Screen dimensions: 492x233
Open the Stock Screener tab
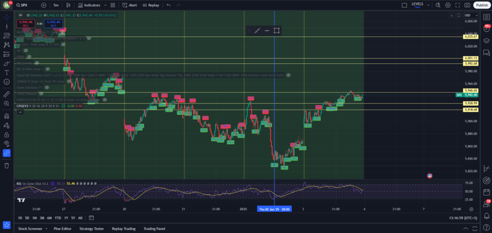(x=30, y=229)
